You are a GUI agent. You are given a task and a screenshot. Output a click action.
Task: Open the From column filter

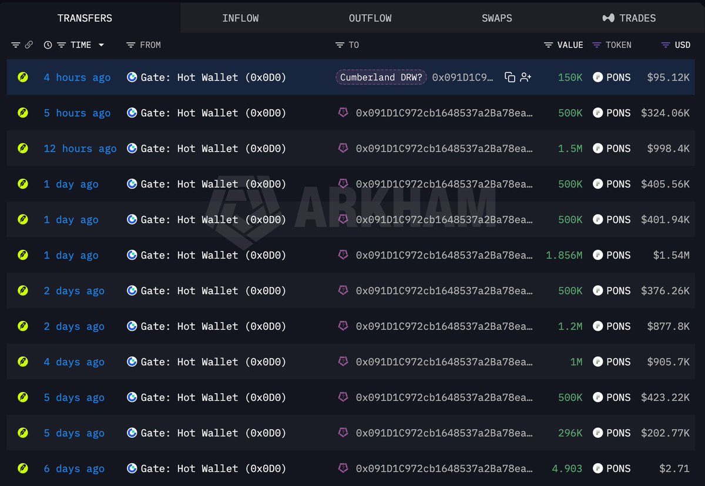coord(130,45)
